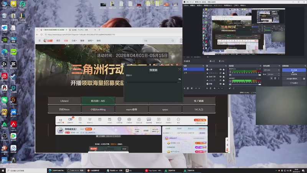
Task: Add a scene transition with plus icon
Action: click(x=271, y=78)
